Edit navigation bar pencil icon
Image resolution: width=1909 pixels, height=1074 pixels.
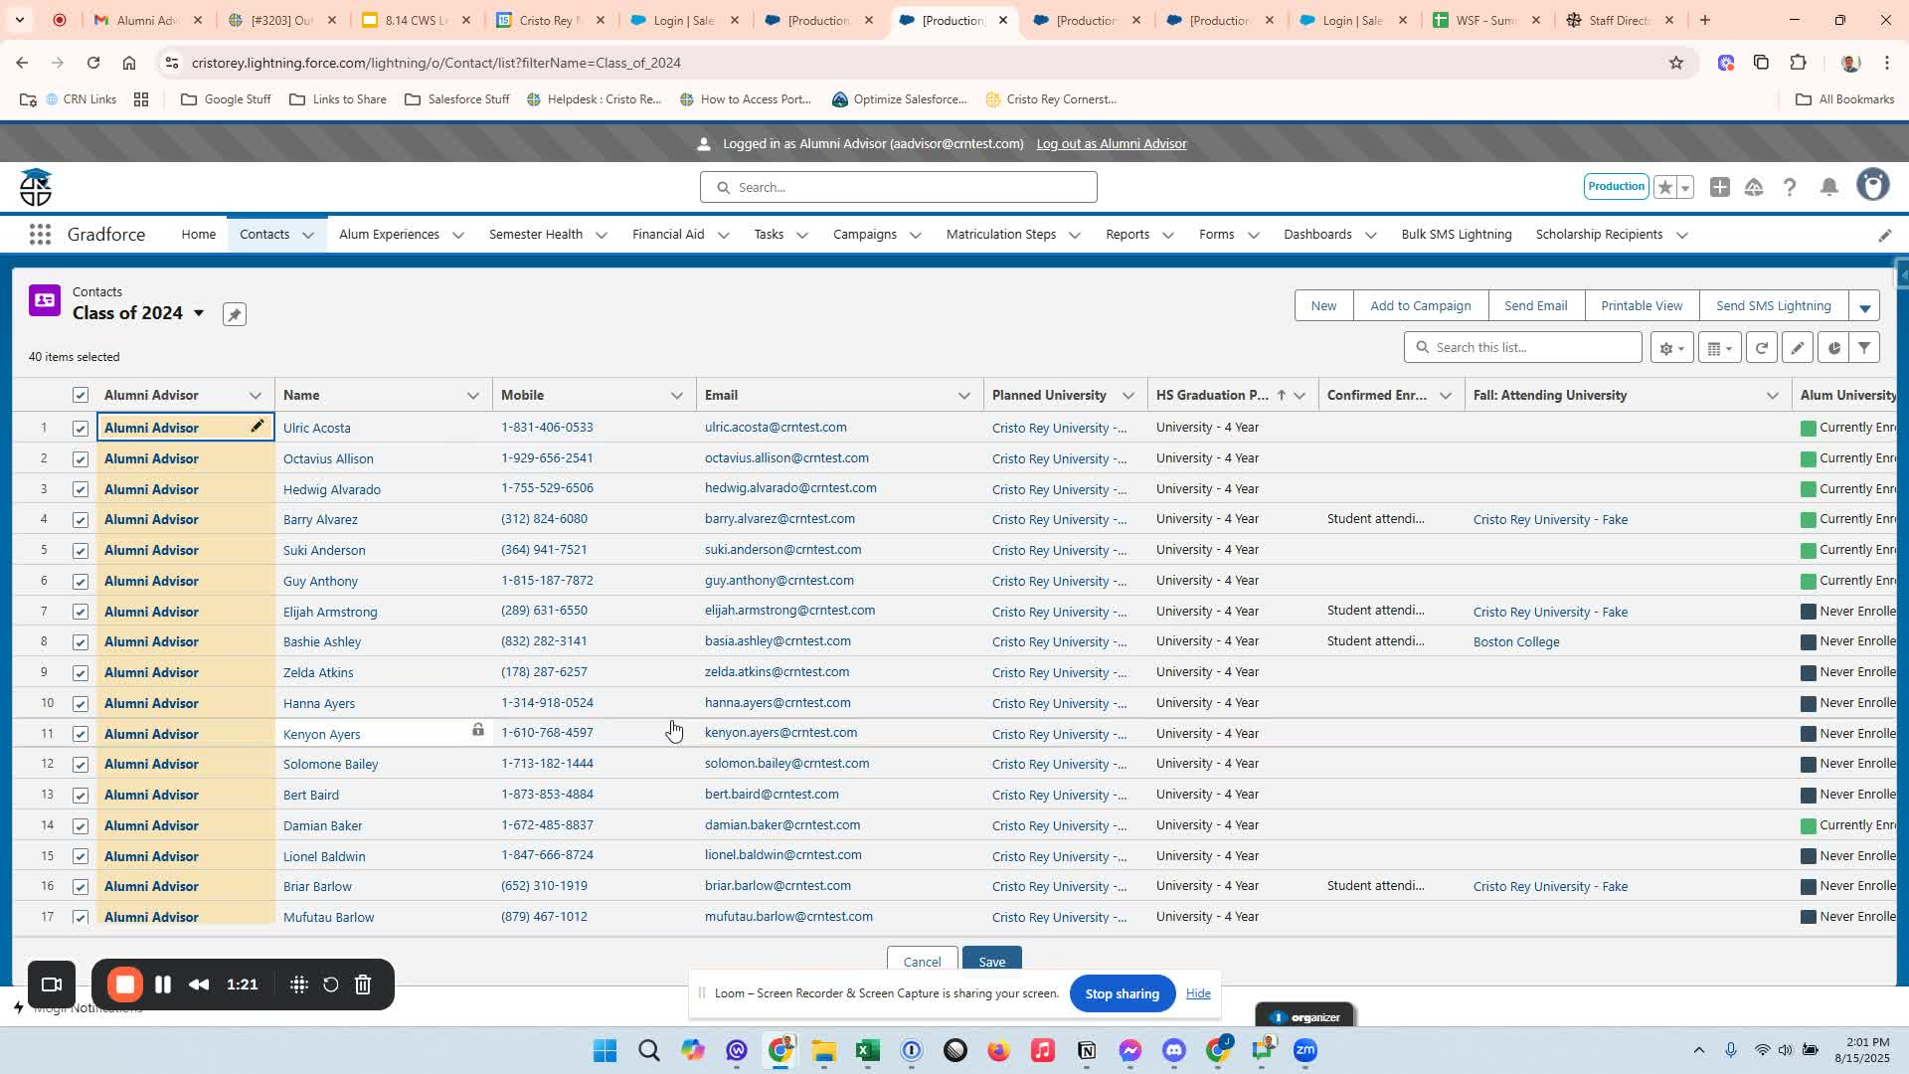pos(1884,236)
